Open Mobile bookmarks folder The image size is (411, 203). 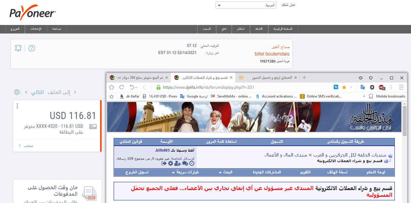(x=387, y=96)
